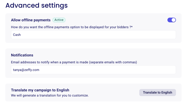
Task: Place cursor after the word Cash
Action: [x=21, y=35]
